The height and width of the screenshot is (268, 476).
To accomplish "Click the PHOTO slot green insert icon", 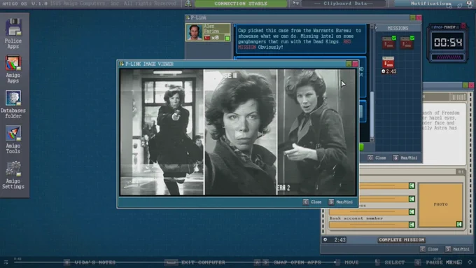I will pos(459,224).
